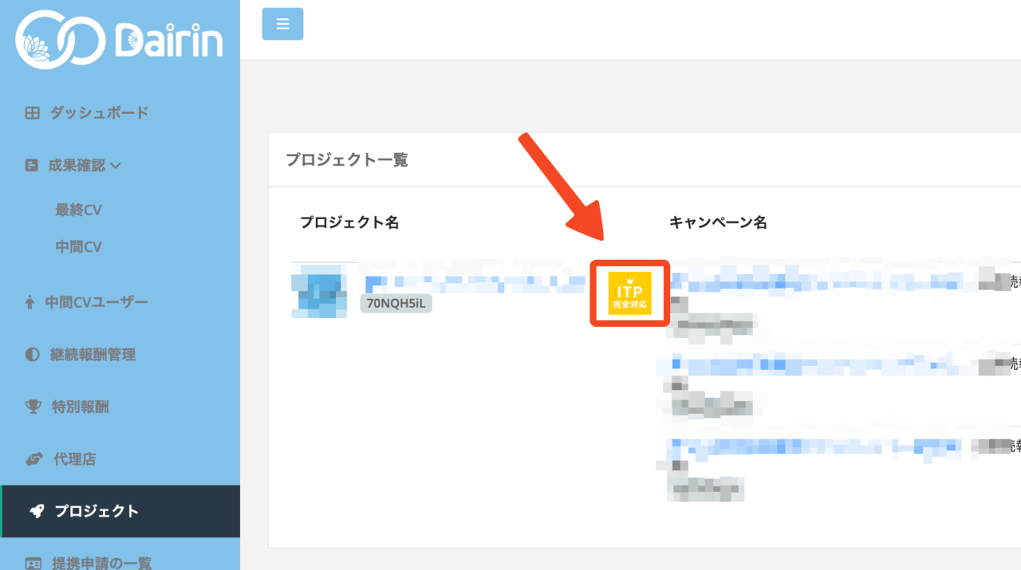Click the Dairin logo
1021x570 pixels.
tap(120, 38)
